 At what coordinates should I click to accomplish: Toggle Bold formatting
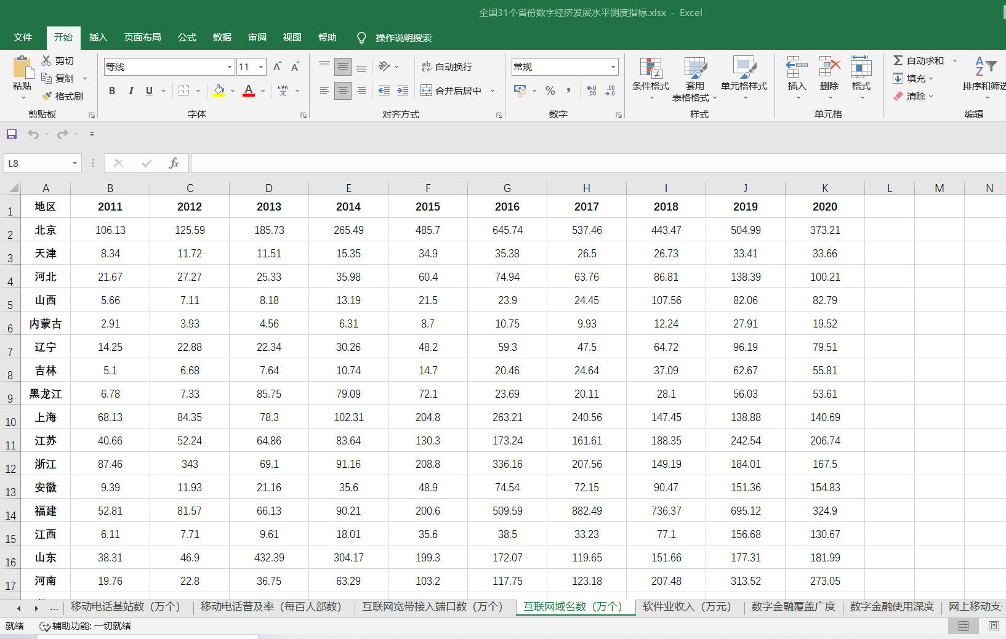pos(112,90)
